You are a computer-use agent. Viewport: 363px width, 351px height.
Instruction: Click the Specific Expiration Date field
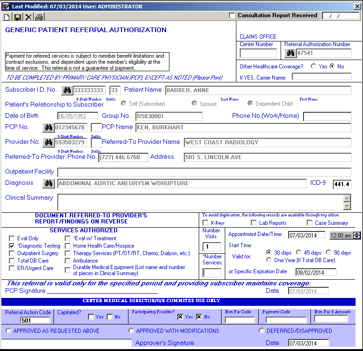tap(316, 272)
